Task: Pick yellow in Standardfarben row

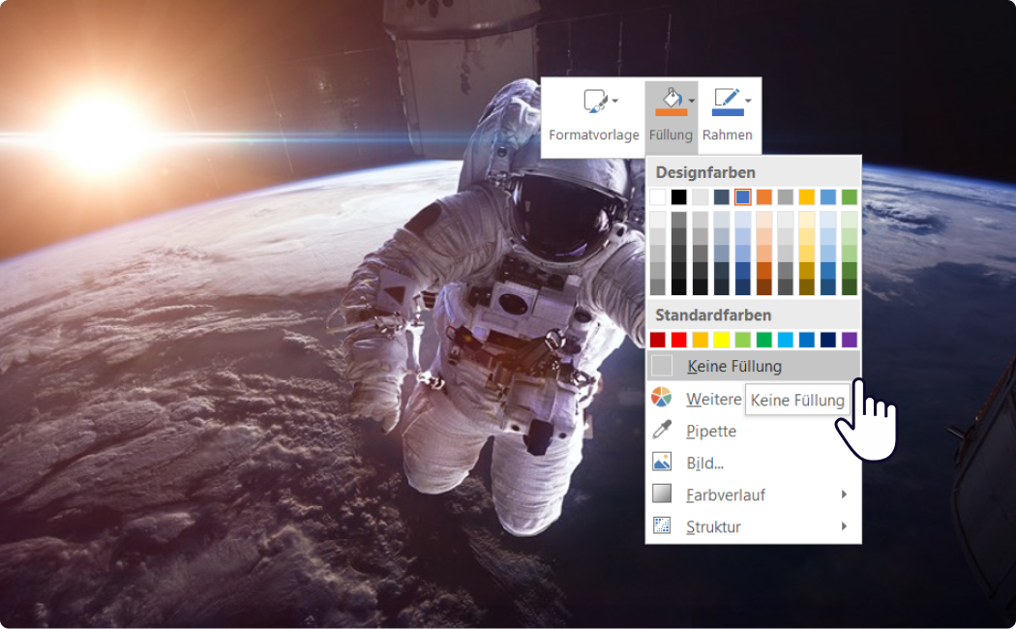Action: click(x=721, y=340)
